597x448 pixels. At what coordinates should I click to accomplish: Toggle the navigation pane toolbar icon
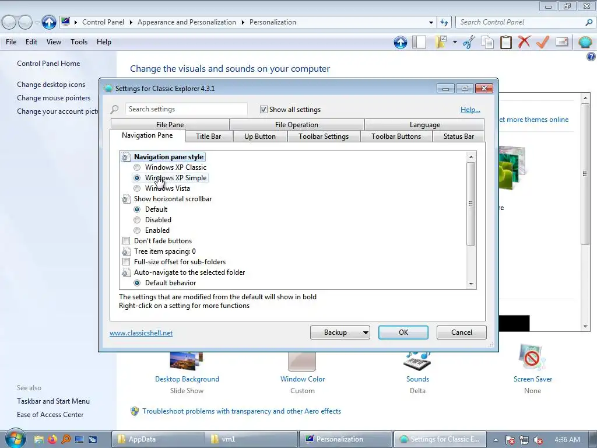tap(419, 42)
